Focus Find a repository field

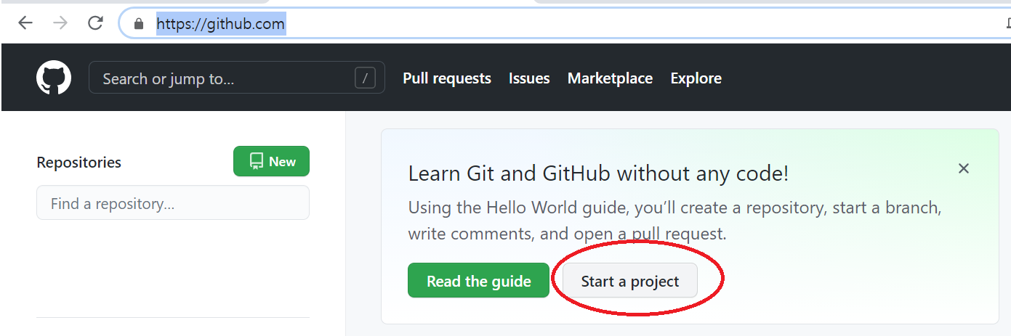coord(173,203)
